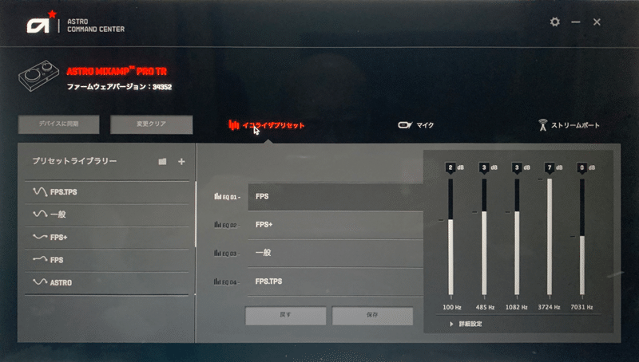
Task: Click the デバイスに同期 button
Action: point(58,124)
